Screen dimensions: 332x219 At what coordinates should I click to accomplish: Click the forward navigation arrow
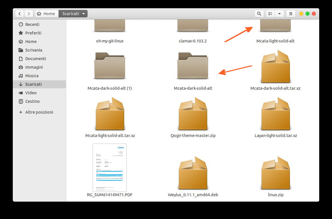[x=28, y=13]
